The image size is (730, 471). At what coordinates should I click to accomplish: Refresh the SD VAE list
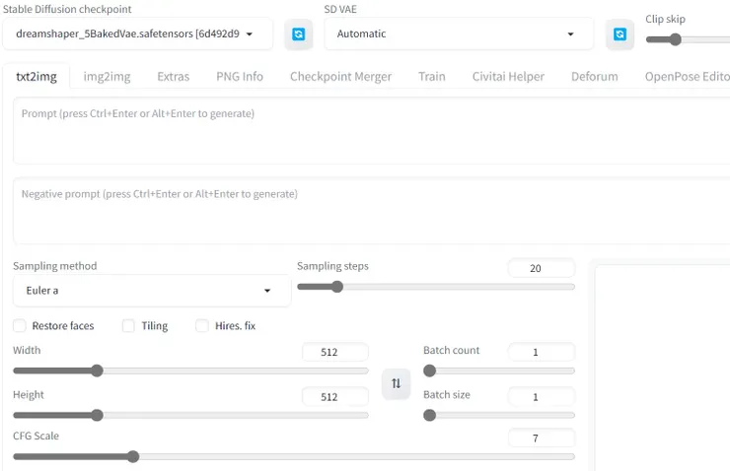[x=620, y=34]
